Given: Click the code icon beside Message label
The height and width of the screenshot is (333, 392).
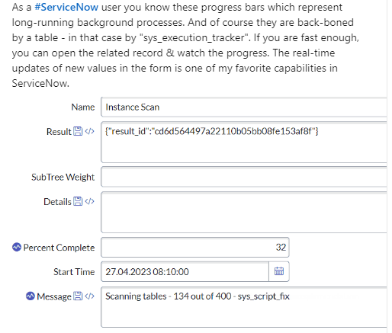Looking at the screenshot, I should (x=89, y=296).
